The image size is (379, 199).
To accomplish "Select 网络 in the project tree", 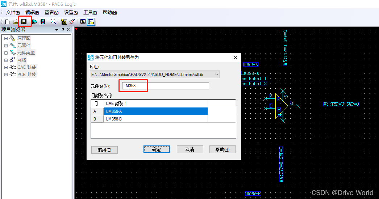I will coord(21,60).
